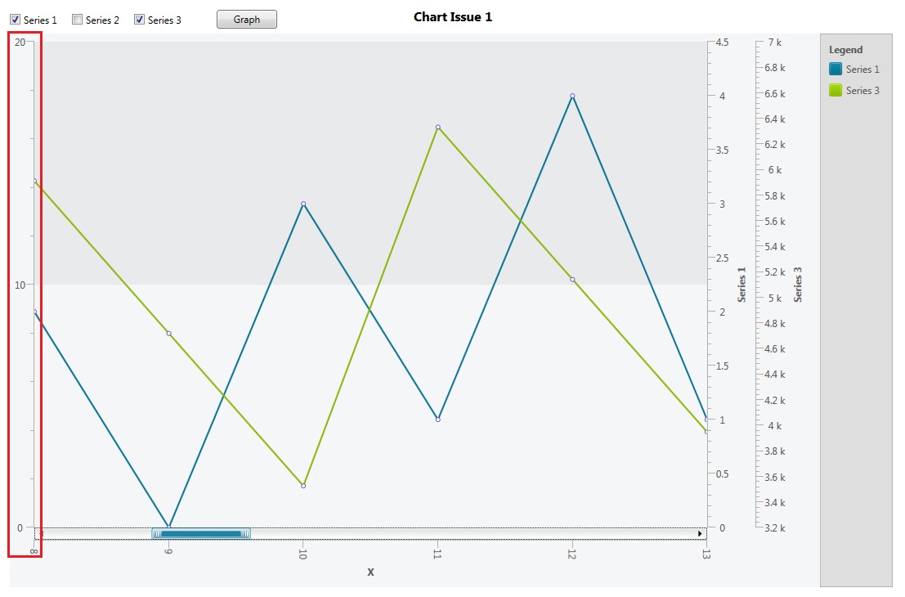Click the Series 1 data point at x=10

pyautogui.click(x=303, y=204)
